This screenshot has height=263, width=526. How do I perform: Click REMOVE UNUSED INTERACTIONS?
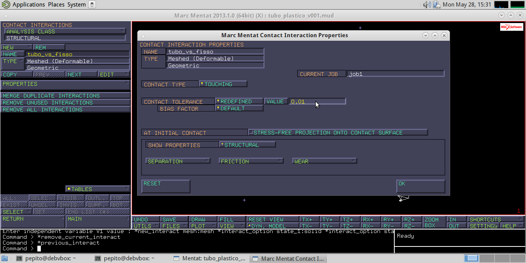(65, 102)
